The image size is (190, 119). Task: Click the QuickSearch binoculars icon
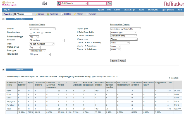59,3
